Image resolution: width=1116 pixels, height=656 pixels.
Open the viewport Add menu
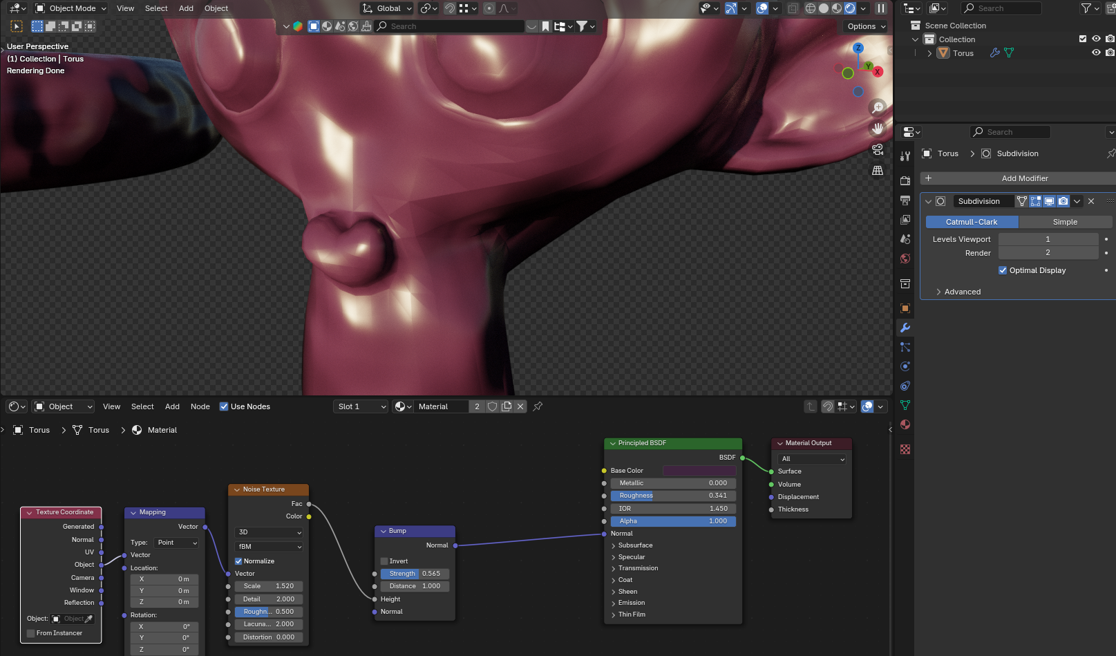coord(186,8)
